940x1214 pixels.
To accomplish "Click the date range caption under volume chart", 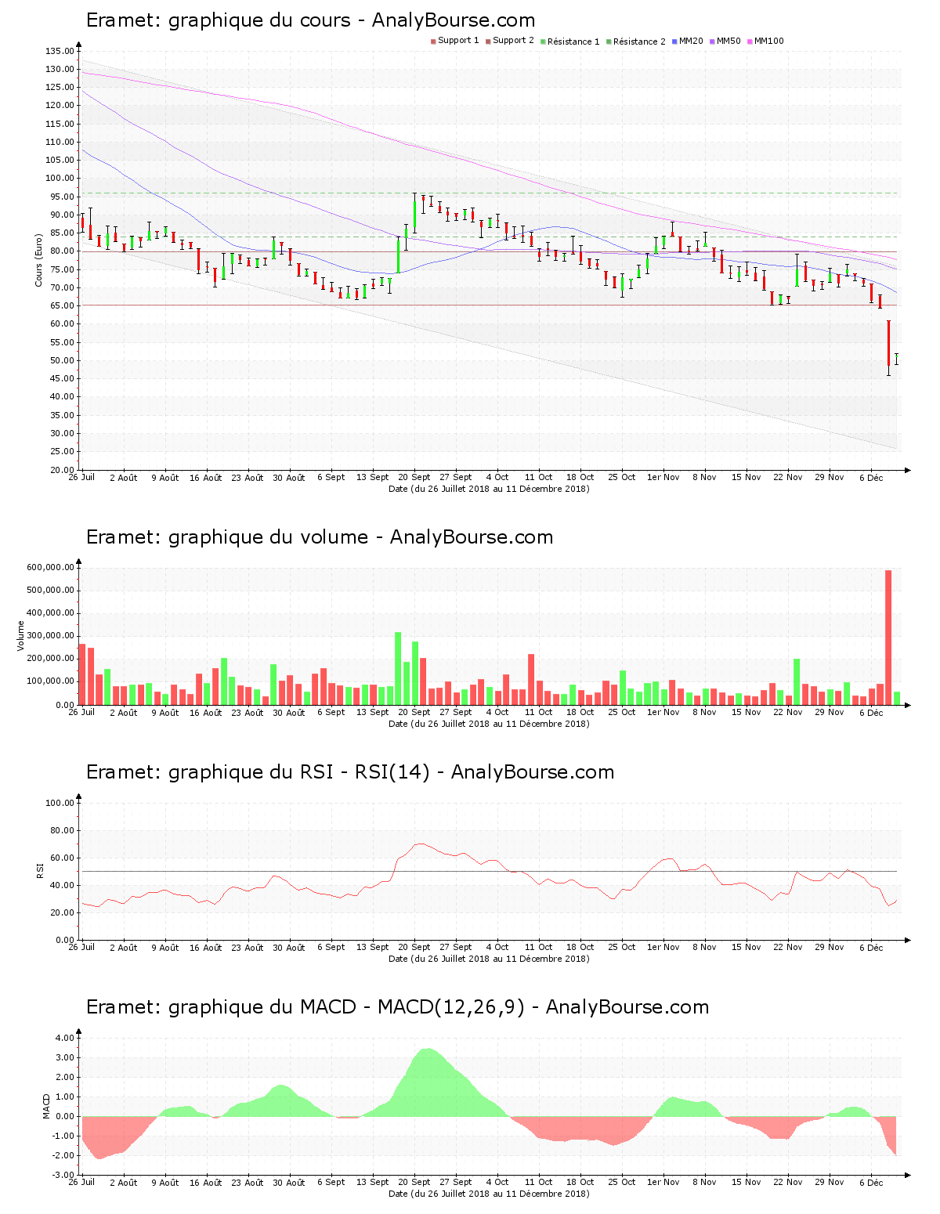I will (x=489, y=724).
